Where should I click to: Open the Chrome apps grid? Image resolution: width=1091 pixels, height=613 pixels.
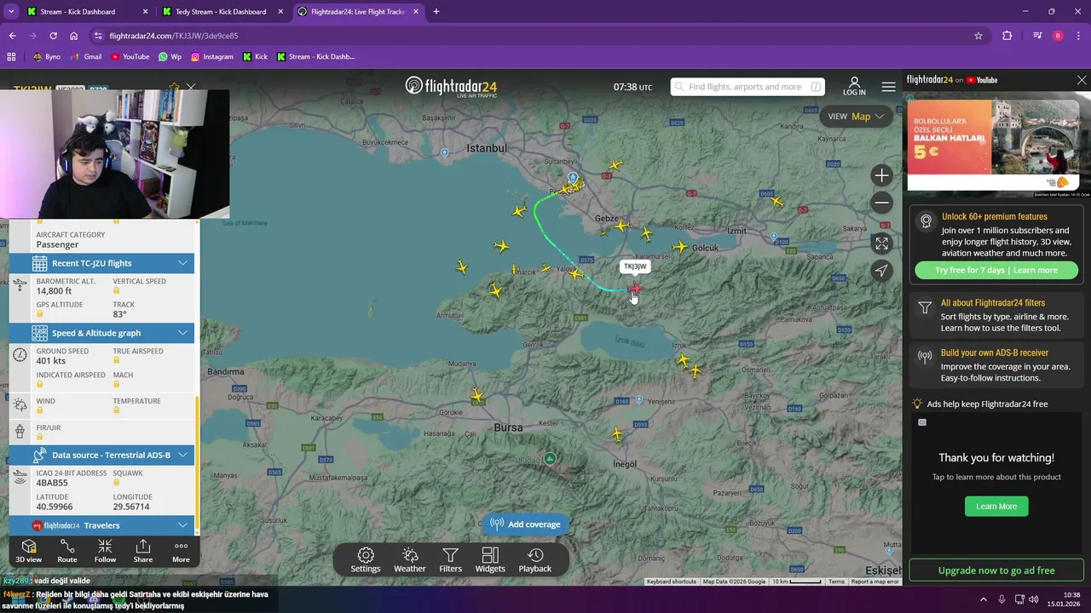coord(11,56)
